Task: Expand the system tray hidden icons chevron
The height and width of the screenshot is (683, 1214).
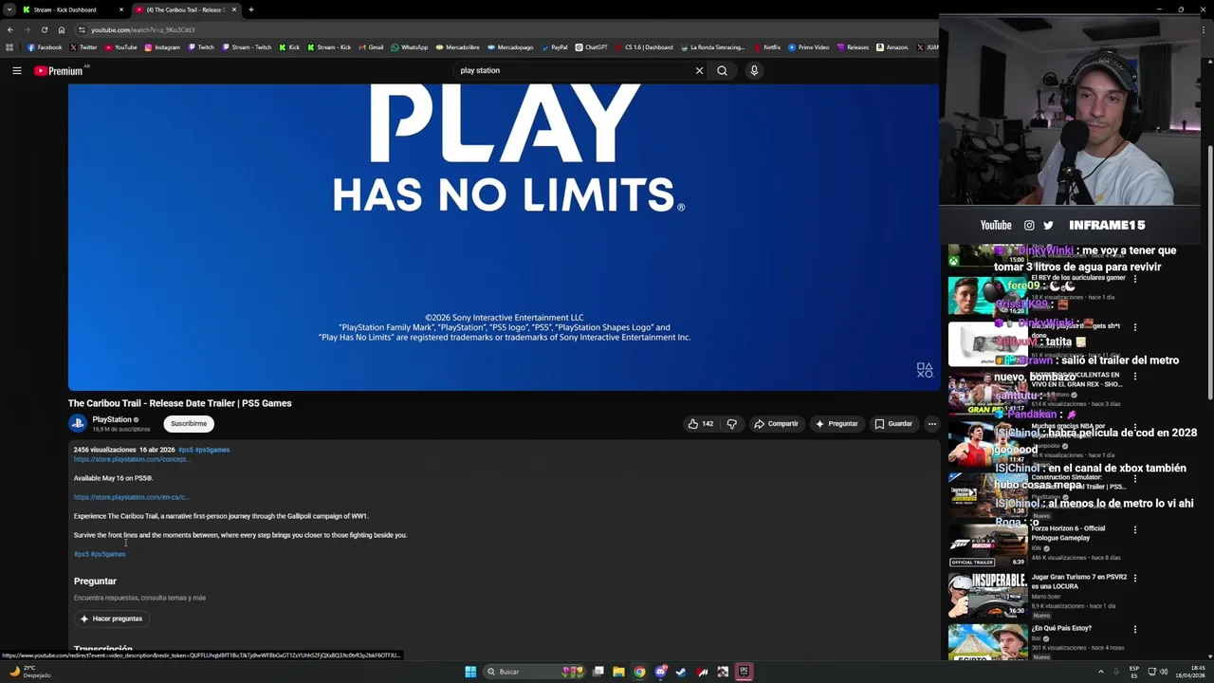Action: (1101, 672)
